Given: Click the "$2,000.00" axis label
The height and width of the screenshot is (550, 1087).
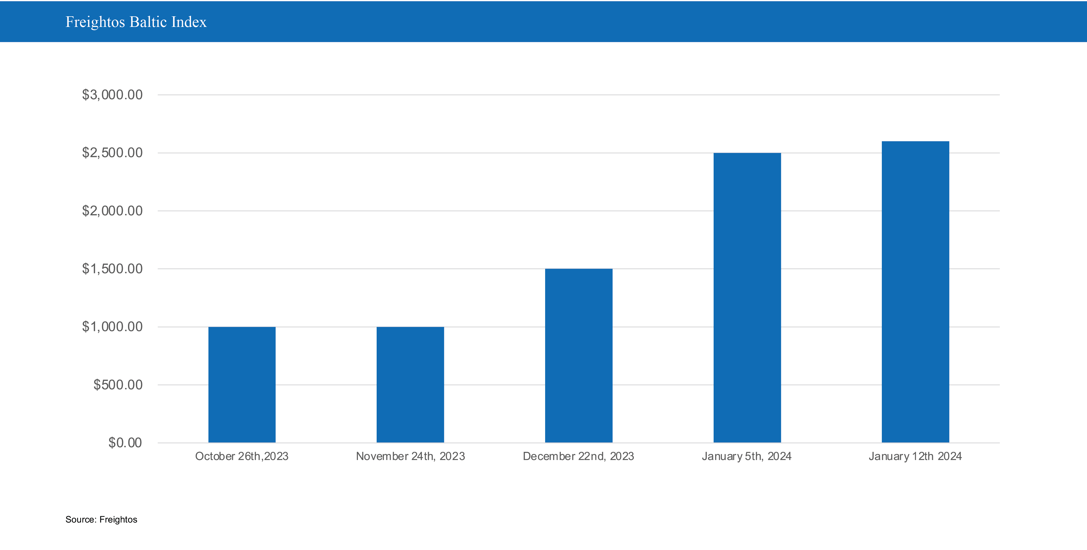Looking at the screenshot, I should pos(112,211).
